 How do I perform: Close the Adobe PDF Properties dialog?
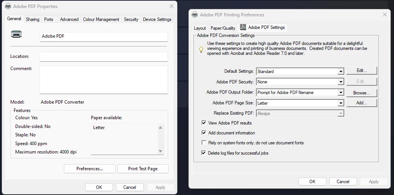tap(172, 6)
